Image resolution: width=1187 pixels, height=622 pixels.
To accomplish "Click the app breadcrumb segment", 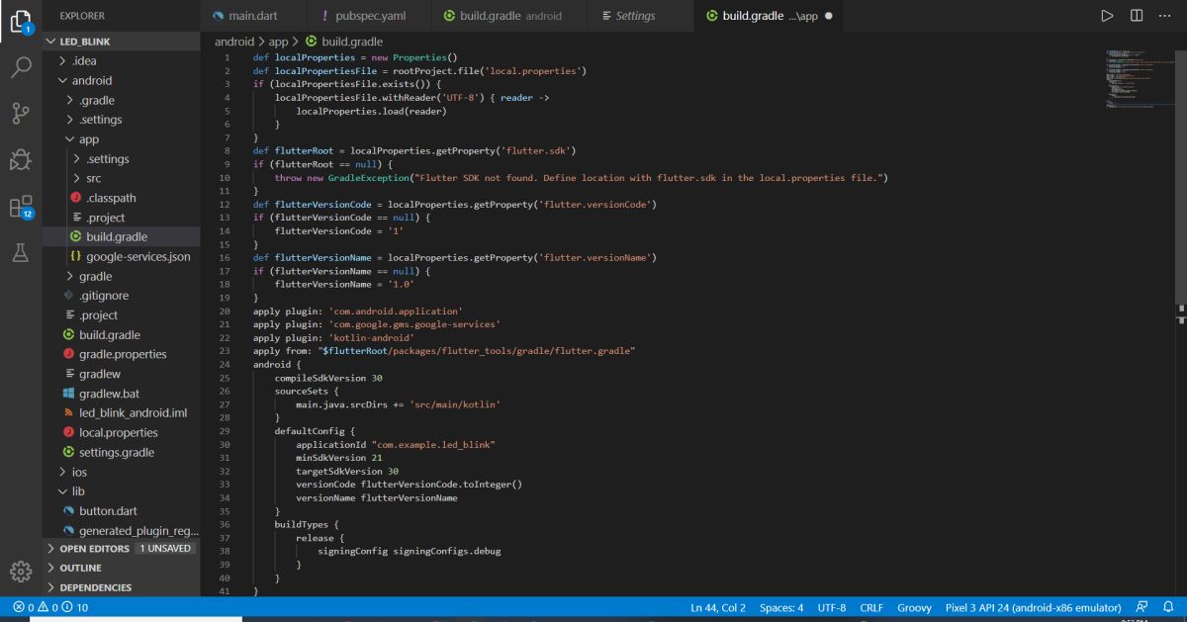I will (x=278, y=42).
